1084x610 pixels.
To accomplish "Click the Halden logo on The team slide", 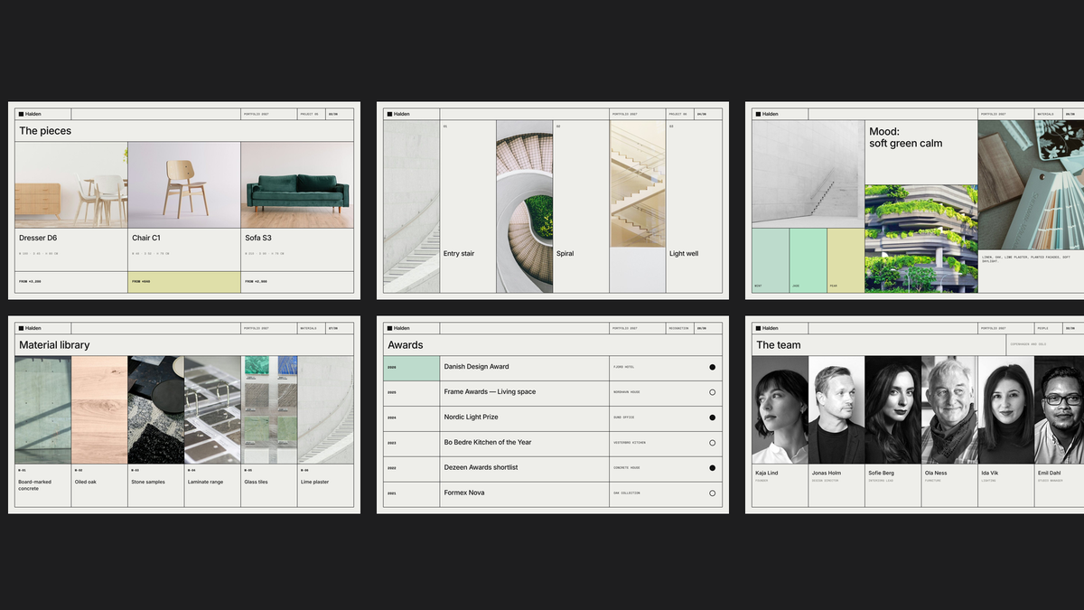I will click(767, 328).
